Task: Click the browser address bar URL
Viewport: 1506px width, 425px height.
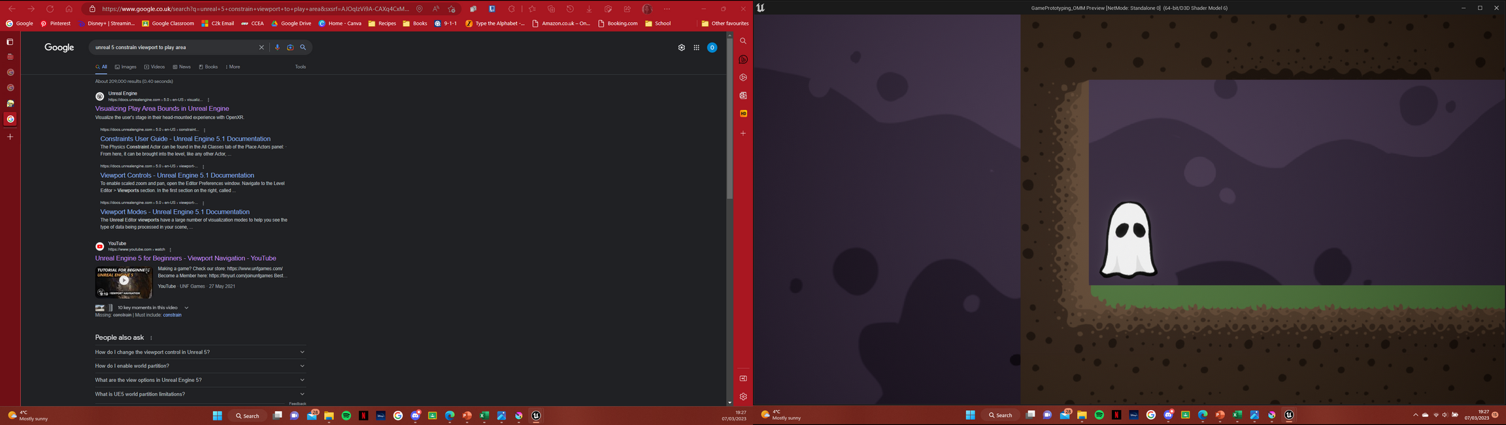Action: pyautogui.click(x=256, y=9)
